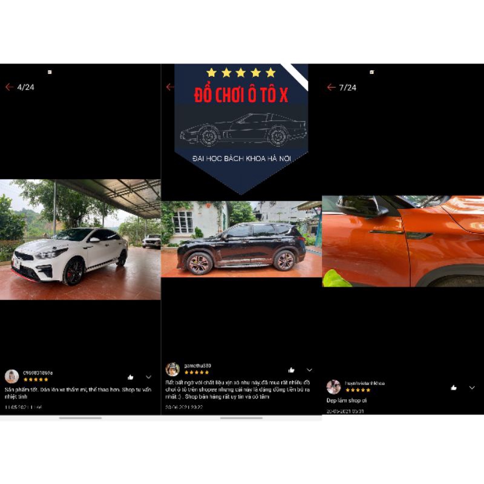Open the black SUV side-view photo
Screen dimensions: 484x484
(x=241, y=239)
